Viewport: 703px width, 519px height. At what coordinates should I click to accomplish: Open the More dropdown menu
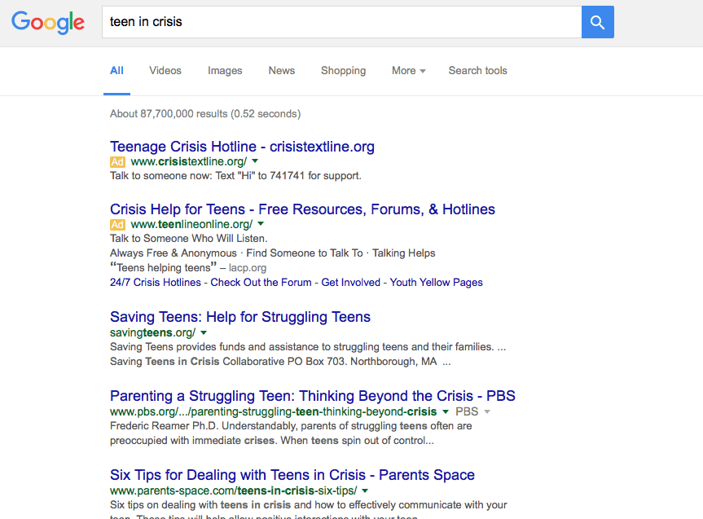coord(408,71)
